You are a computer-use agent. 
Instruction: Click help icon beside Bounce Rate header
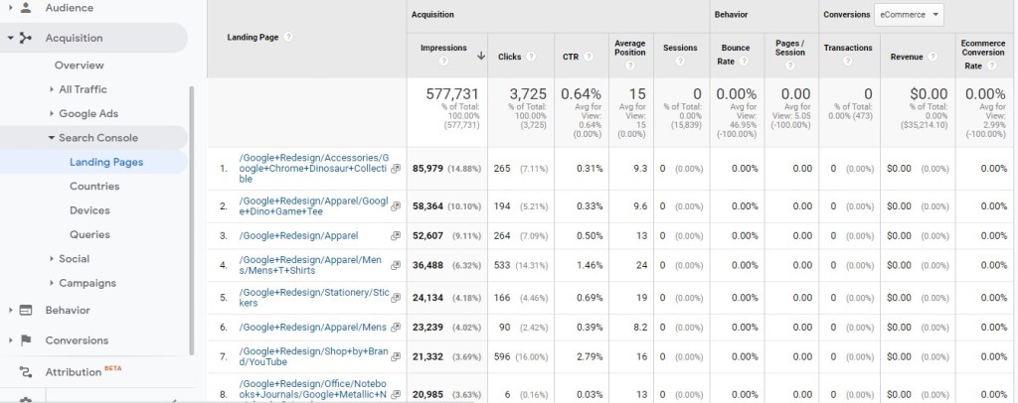pyautogui.click(x=744, y=61)
